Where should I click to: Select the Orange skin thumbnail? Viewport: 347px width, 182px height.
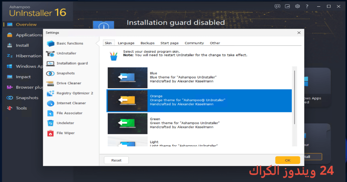[127, 101]
